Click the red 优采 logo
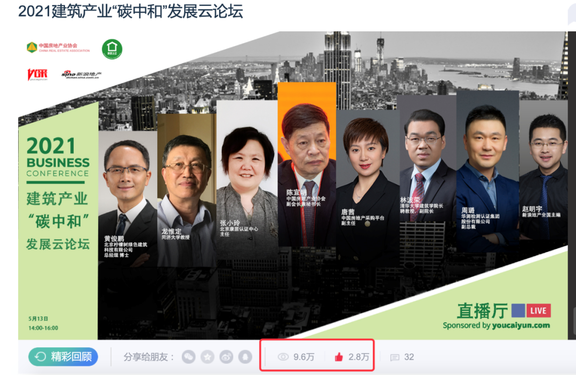576x375 pixels. [37, 75]
